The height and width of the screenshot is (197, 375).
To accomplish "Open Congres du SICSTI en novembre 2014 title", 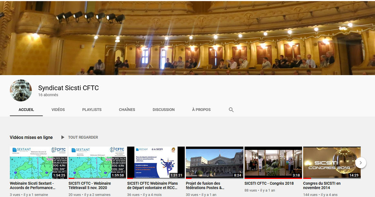I will click(322, 185).
